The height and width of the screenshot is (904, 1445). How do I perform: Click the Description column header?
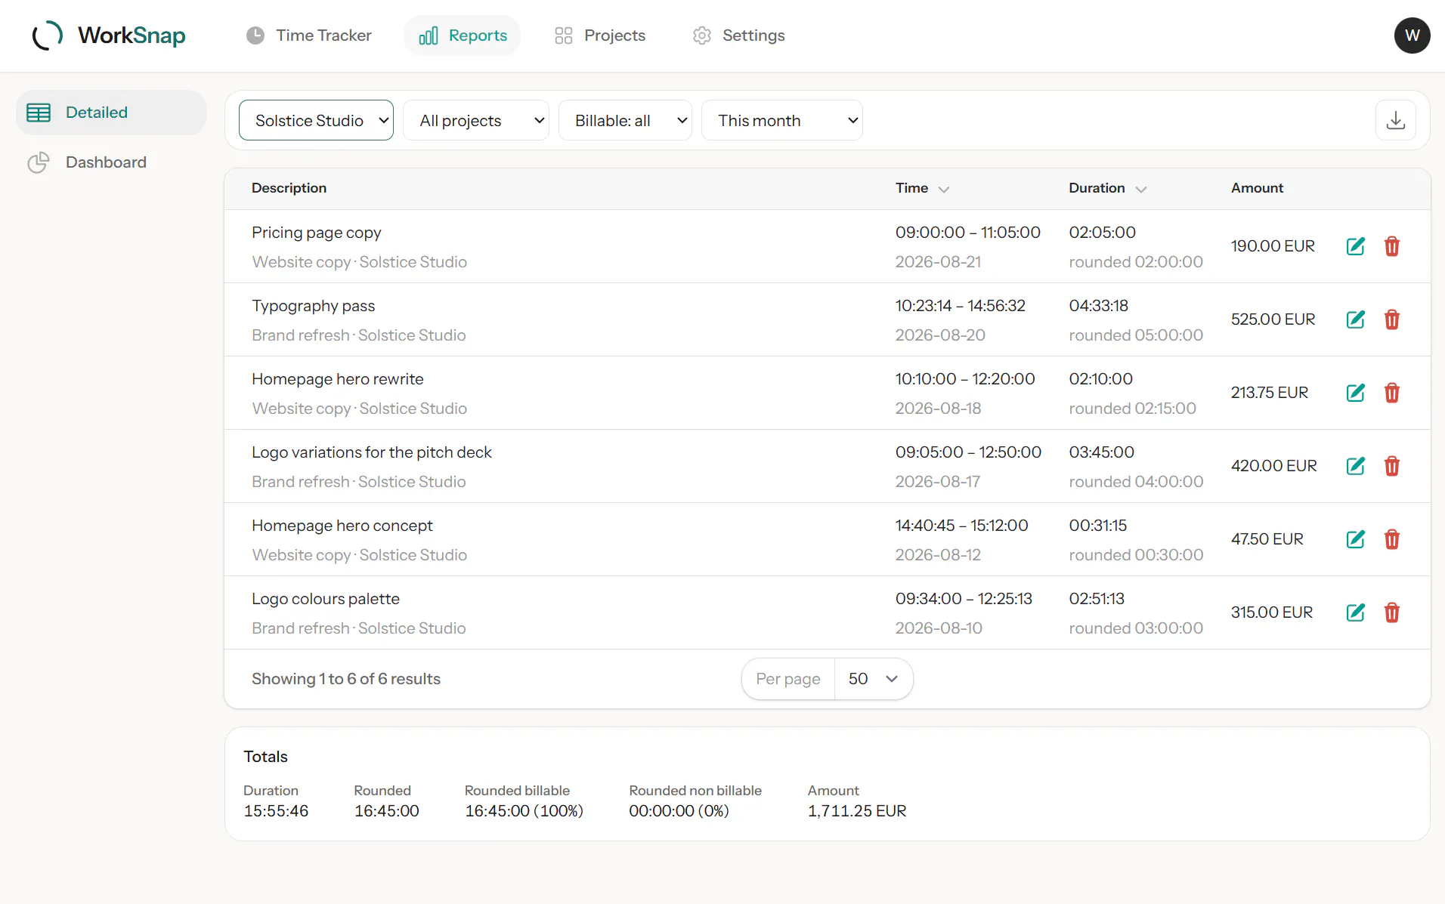tap(289, 188)
